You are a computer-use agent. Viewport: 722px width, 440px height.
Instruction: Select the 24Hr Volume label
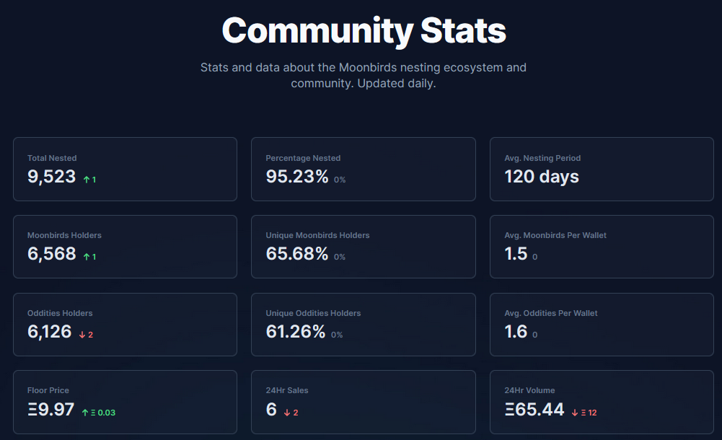click(x=529, y=390)
